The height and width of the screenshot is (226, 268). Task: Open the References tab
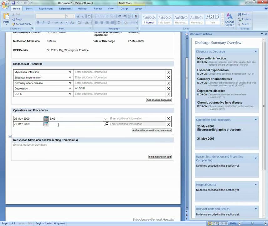click(65, 8)
